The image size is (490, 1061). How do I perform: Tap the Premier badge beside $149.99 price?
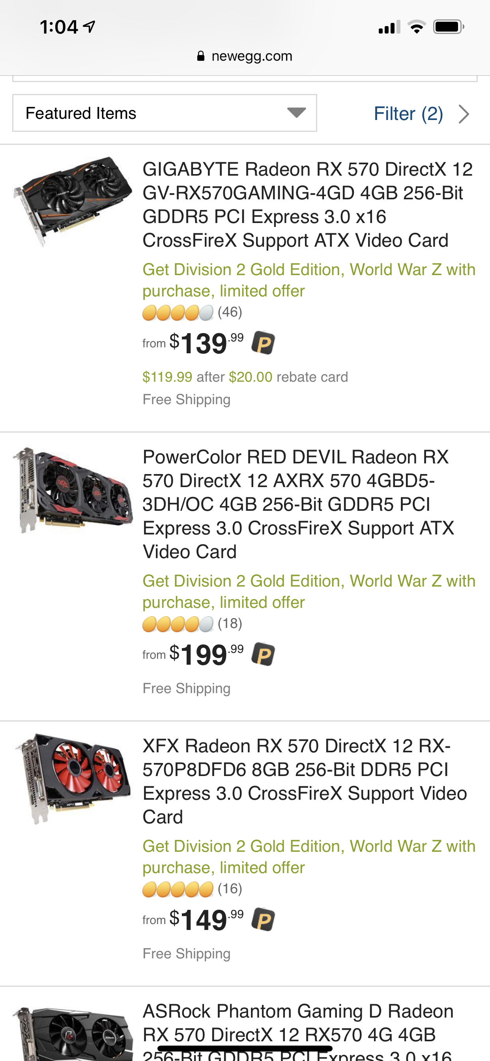tap(263, 920)
